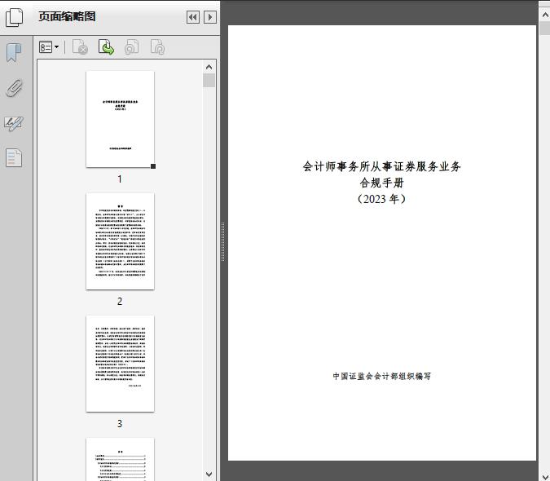Open the Bookmarks sidebar panel
The height and width of the screenshot is (481, 550).
click(14, 53)
